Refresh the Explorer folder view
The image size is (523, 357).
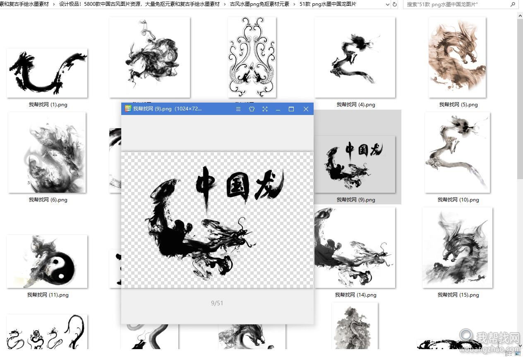(395, 4)
